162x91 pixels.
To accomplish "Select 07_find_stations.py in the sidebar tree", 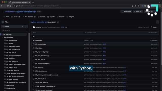I will [x=12, y=61].
